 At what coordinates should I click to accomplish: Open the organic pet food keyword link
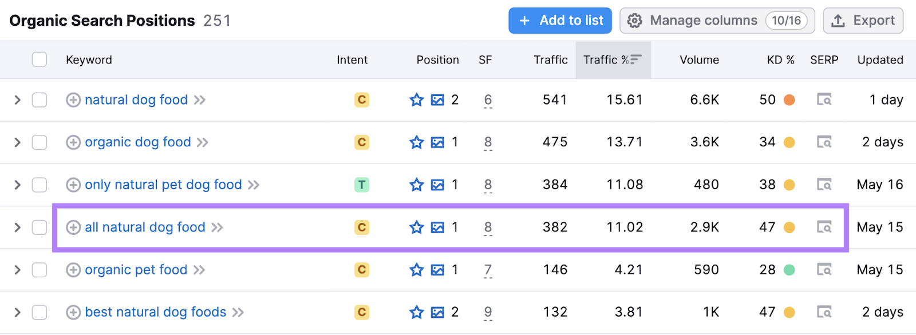click(136, 270)
